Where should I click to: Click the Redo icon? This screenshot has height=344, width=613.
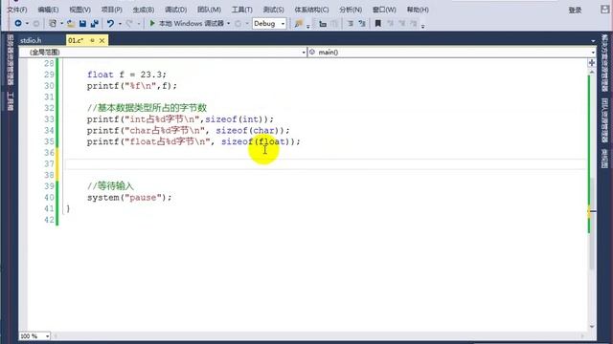point(129,23)
